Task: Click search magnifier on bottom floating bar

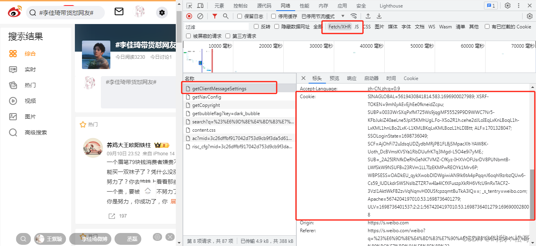Action: tap(24, 239)
